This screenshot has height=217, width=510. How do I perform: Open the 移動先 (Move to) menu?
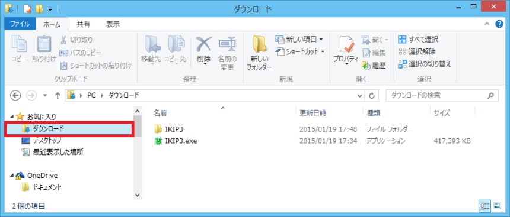point(151,50)
